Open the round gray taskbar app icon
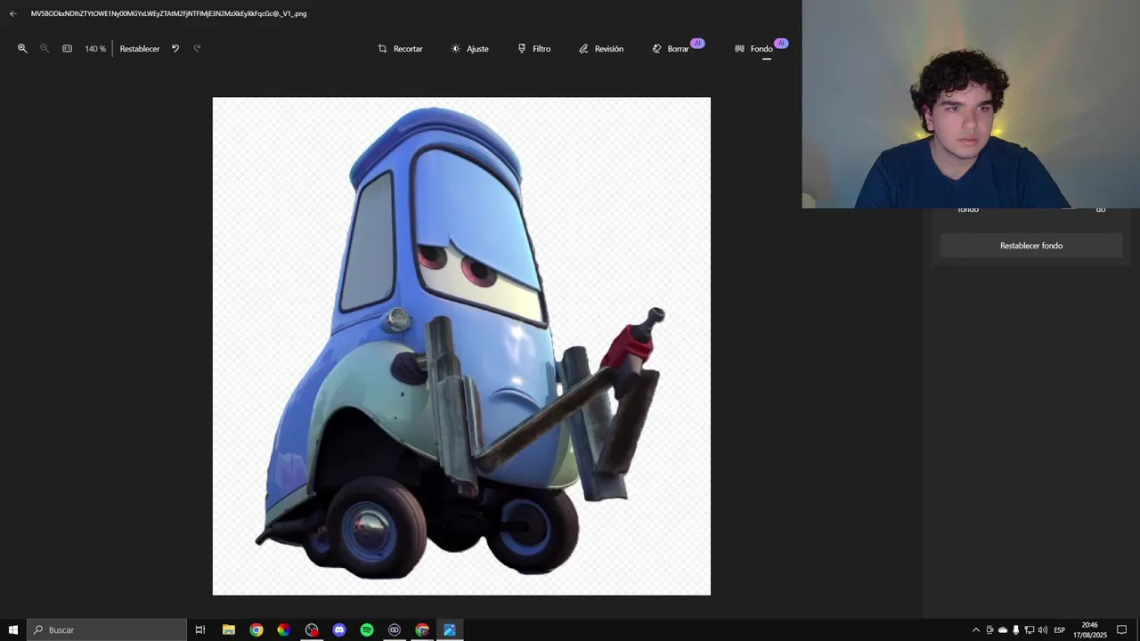Image resolution: width=1140 pixels, height=641 pixels. (395, 629)
